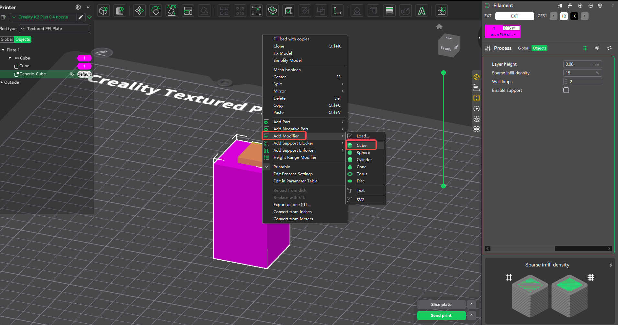Open the Bed type dropdown
This screenshot has height=325, width=618.
[54, 29]
